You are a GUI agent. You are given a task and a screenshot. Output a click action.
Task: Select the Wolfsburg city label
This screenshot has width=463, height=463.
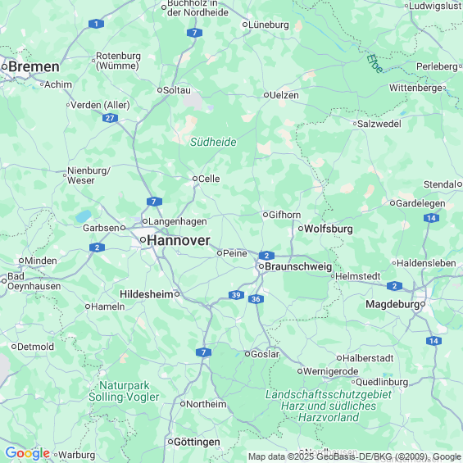[x=329, y=229]
